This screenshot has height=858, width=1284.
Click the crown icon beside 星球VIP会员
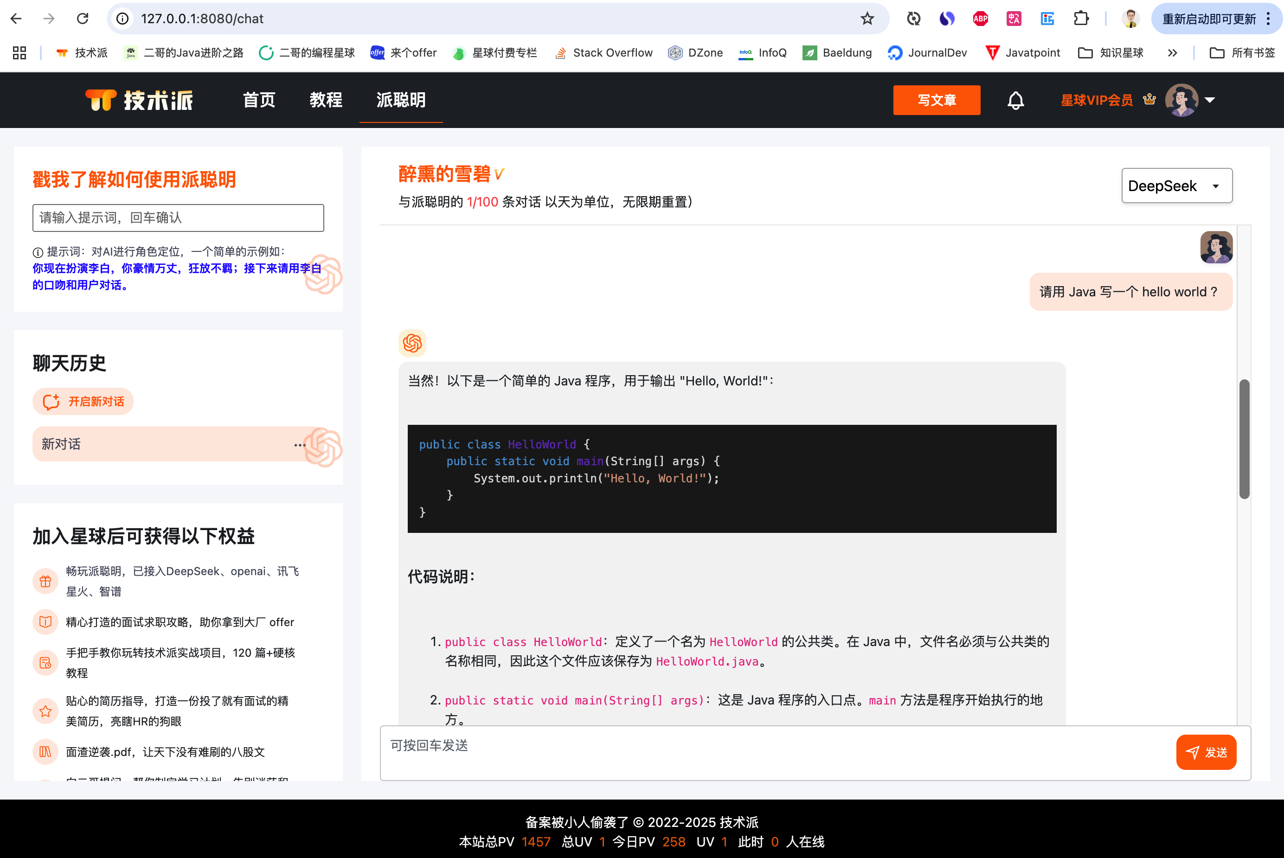[x=1149, y=99]
